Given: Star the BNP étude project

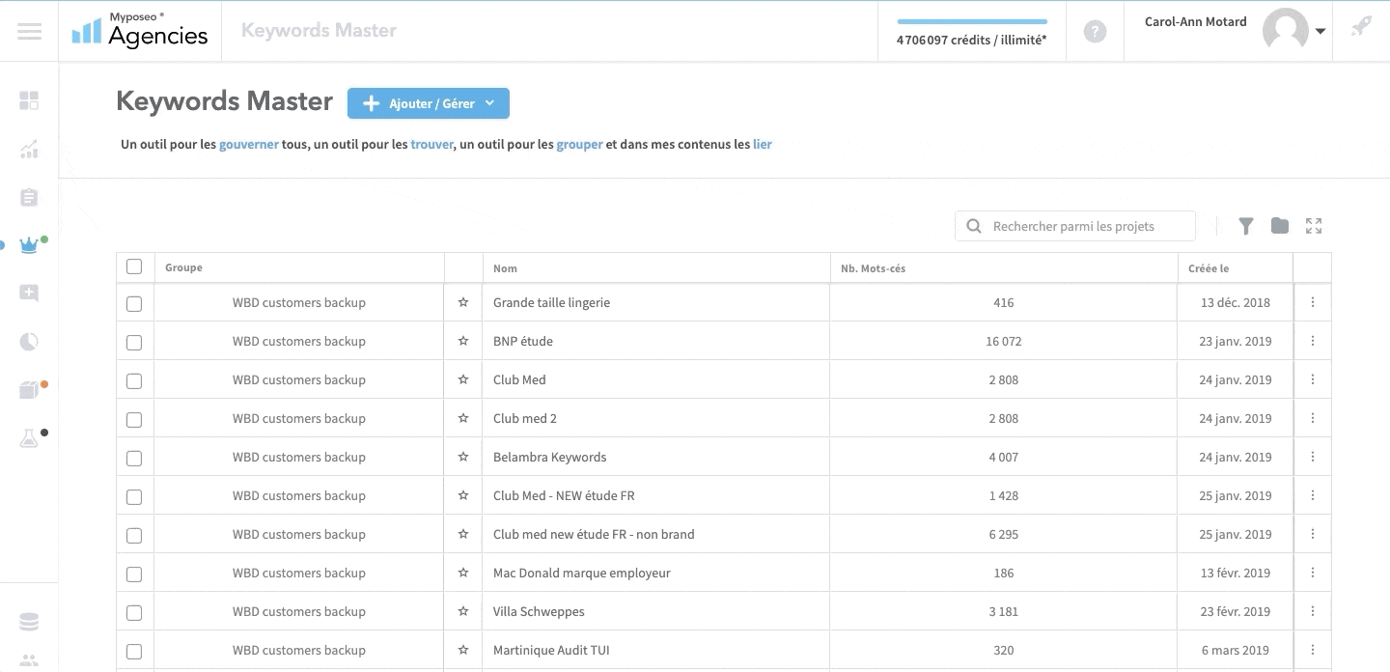Looking at the screenshot, I should pos(463,341).
